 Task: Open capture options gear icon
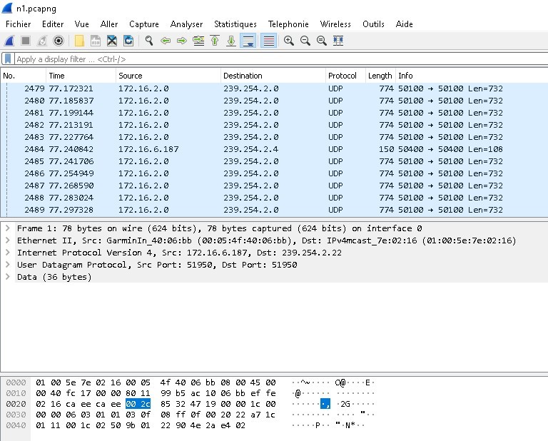tap(59, 41)
